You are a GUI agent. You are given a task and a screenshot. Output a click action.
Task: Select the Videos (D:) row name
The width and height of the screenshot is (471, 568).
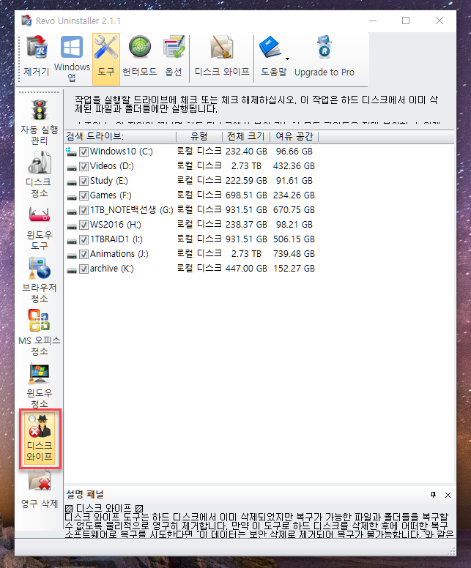click(112, 166)
